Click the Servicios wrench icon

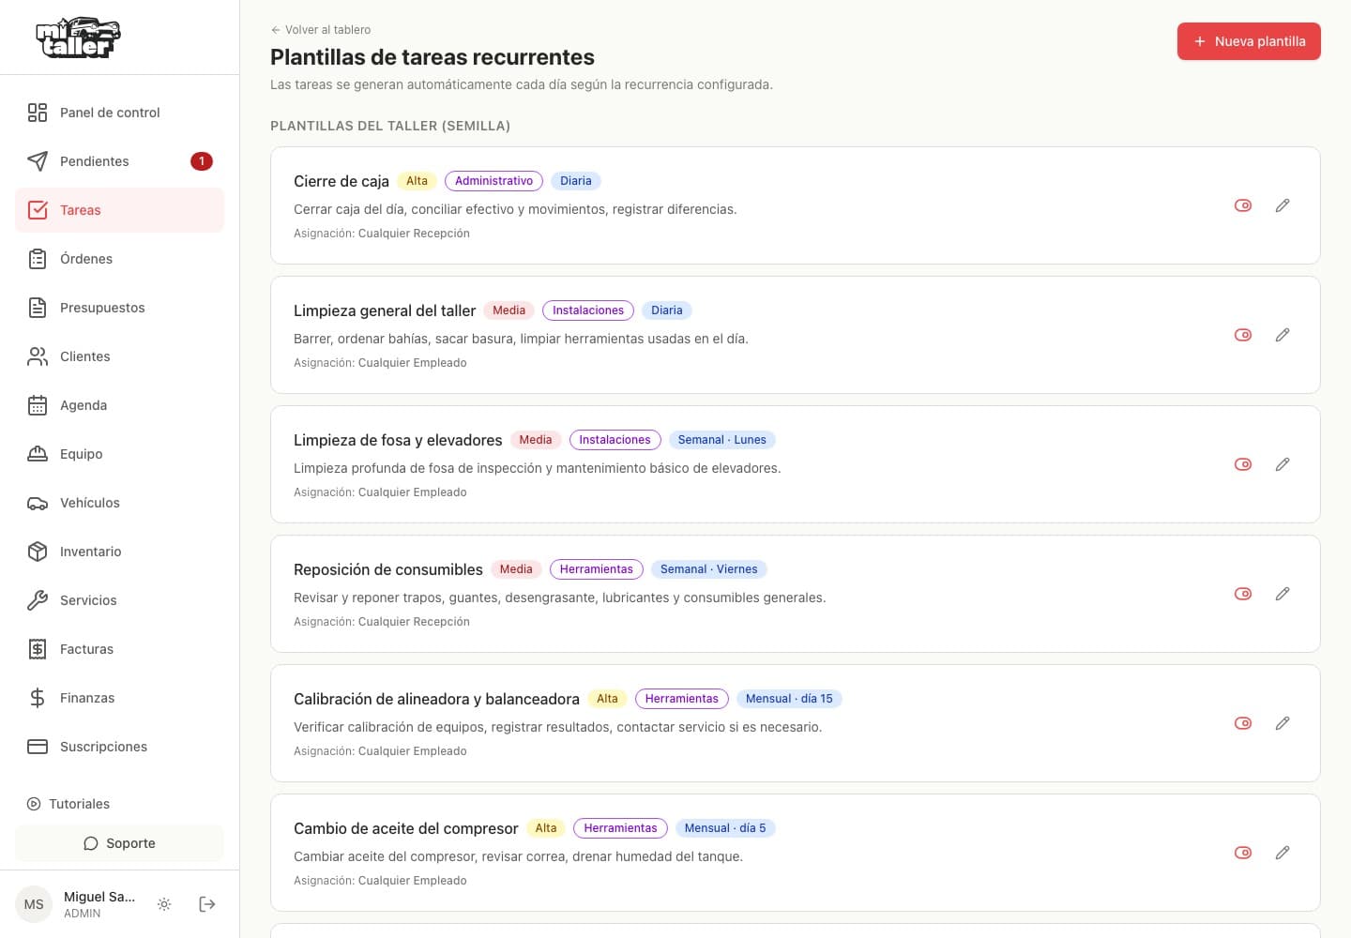point(38,600)
